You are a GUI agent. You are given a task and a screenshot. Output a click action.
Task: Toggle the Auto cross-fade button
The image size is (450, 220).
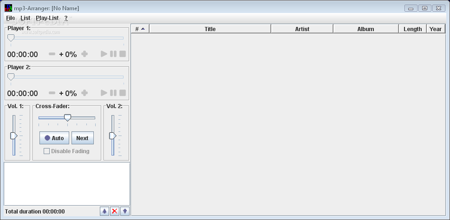coord(54,138)
